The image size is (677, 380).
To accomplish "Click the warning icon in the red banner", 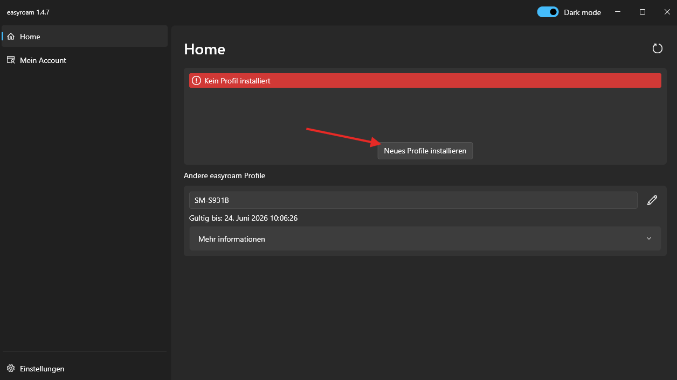I will (196, 81).
